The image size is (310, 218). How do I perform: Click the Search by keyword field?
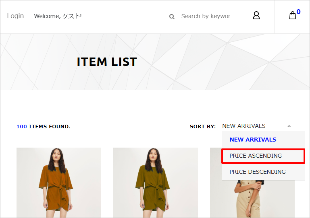pos(206,16)
